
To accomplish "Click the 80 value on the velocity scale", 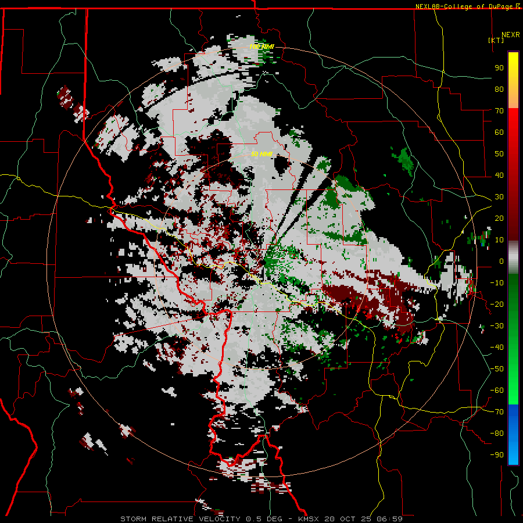I will click(499, 89).
